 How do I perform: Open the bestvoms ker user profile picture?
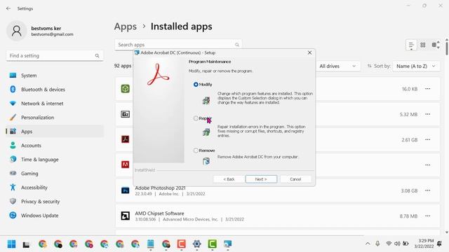pos(17,31)
